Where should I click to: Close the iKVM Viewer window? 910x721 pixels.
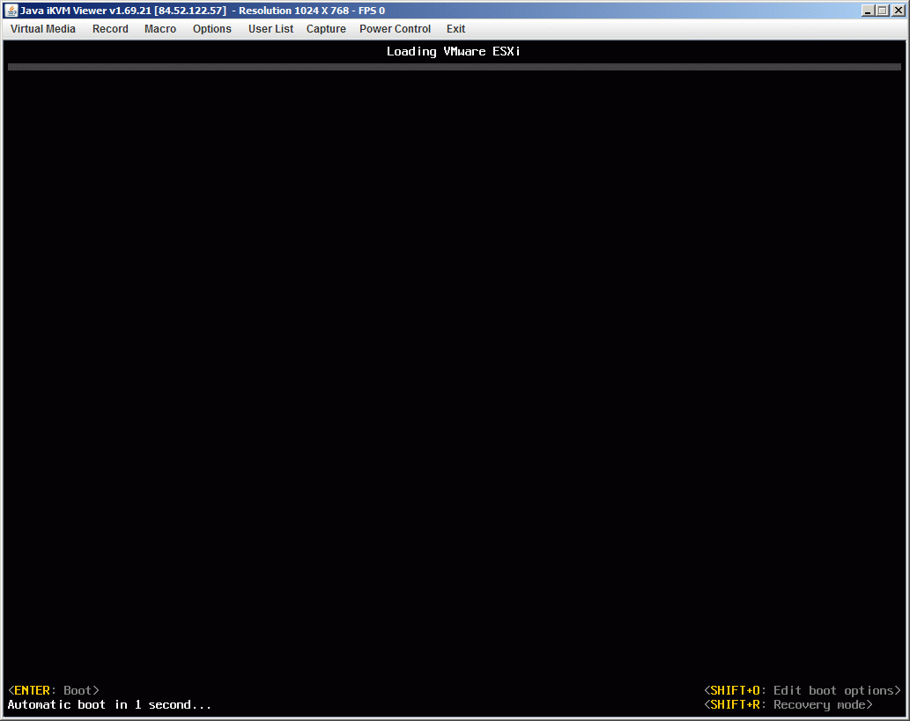(898, 11)
